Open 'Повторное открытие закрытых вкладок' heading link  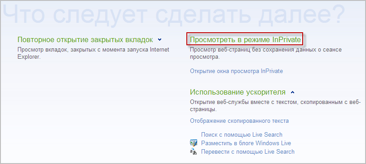85,40
